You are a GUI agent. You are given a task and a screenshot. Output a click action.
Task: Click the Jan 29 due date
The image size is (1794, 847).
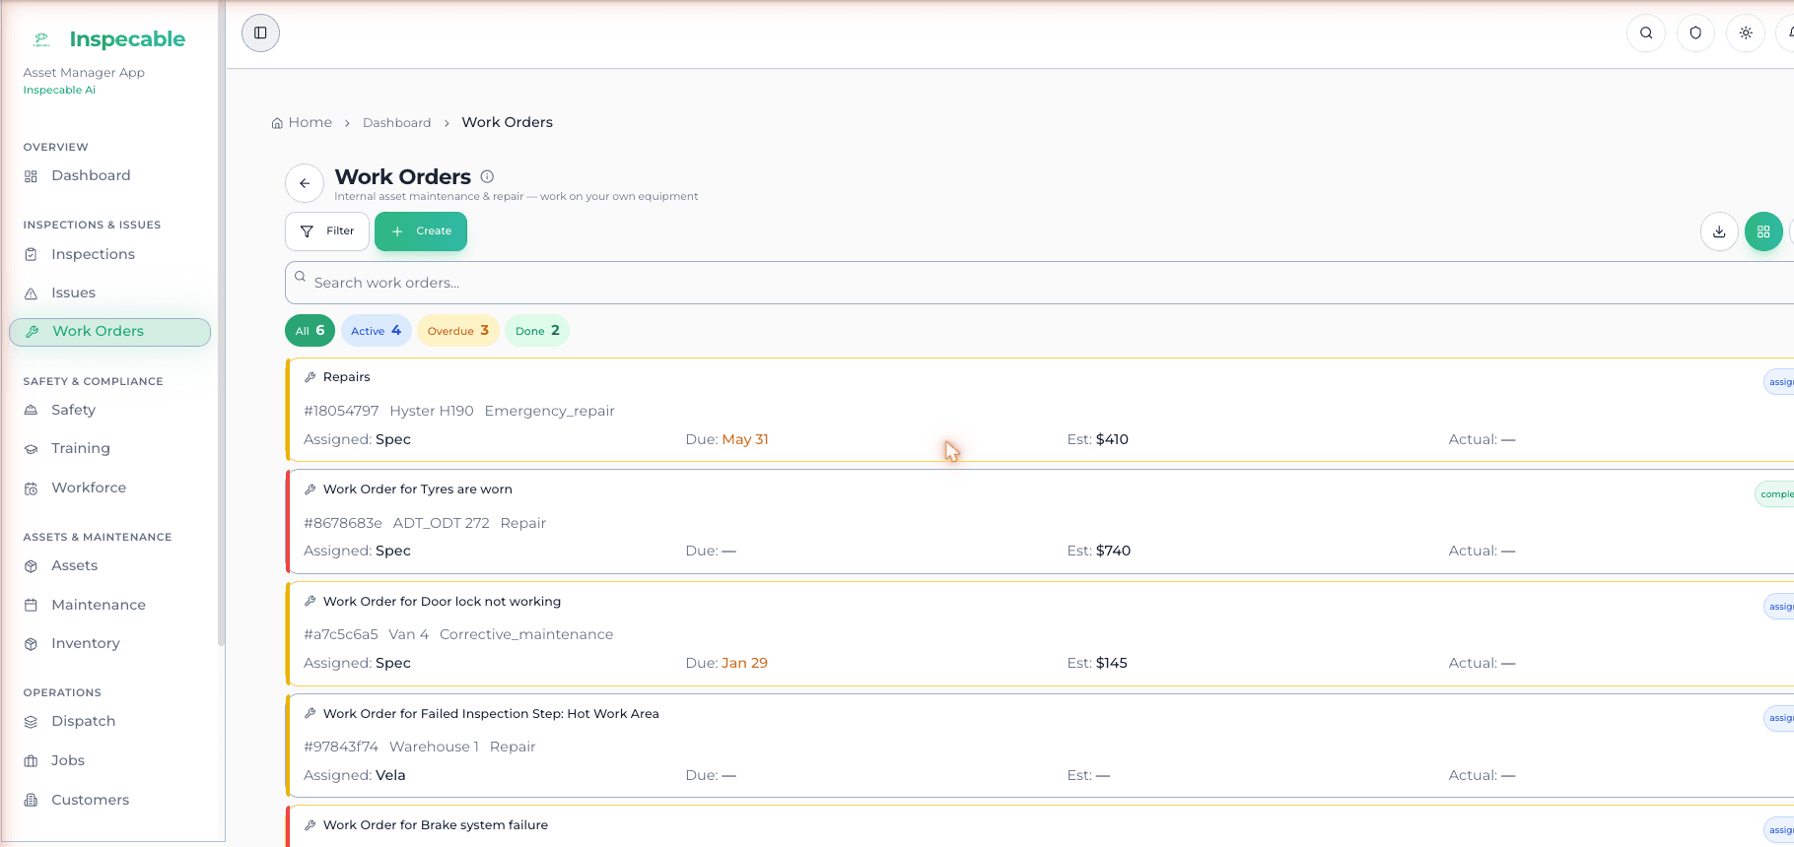pyautogui.click(x=744, y=663)
